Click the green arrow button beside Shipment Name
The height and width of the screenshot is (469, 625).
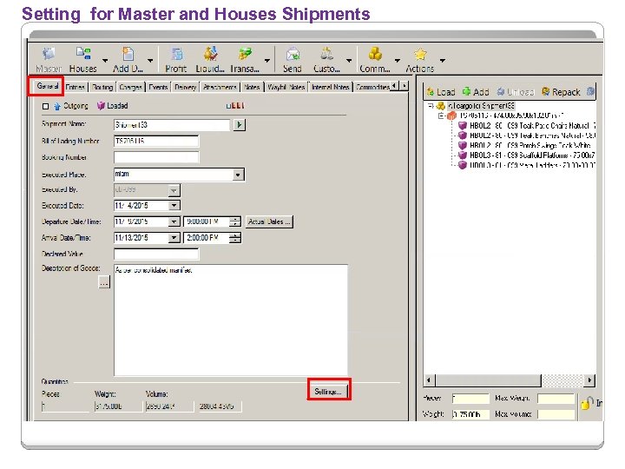point(240,125)
